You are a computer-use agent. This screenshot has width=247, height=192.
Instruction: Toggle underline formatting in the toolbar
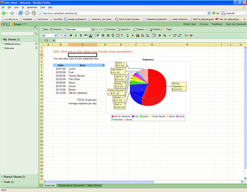tap(81, 36)
